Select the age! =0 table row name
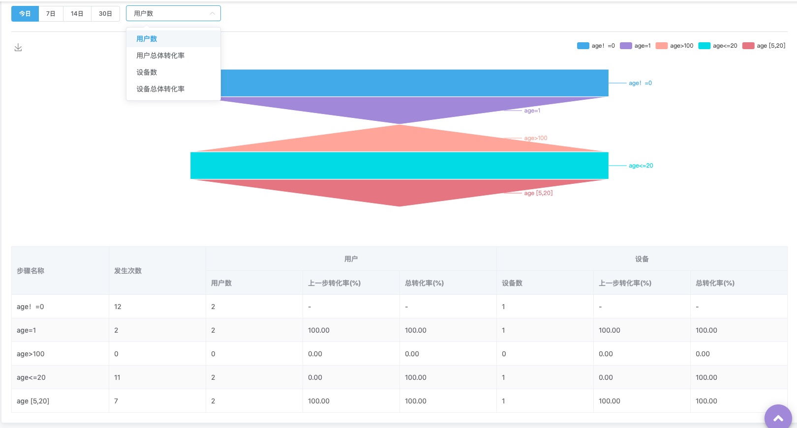This screenshot has height=428, width=797. point(30,307)
